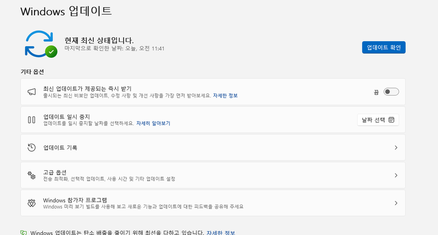Click the green checkmark badge on the sync icon
The height and width of the screenshot is (235, 438).
tap(51, 52)
